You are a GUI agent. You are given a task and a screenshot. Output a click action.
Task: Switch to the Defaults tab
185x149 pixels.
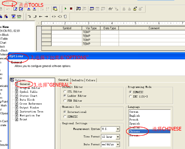78,80
